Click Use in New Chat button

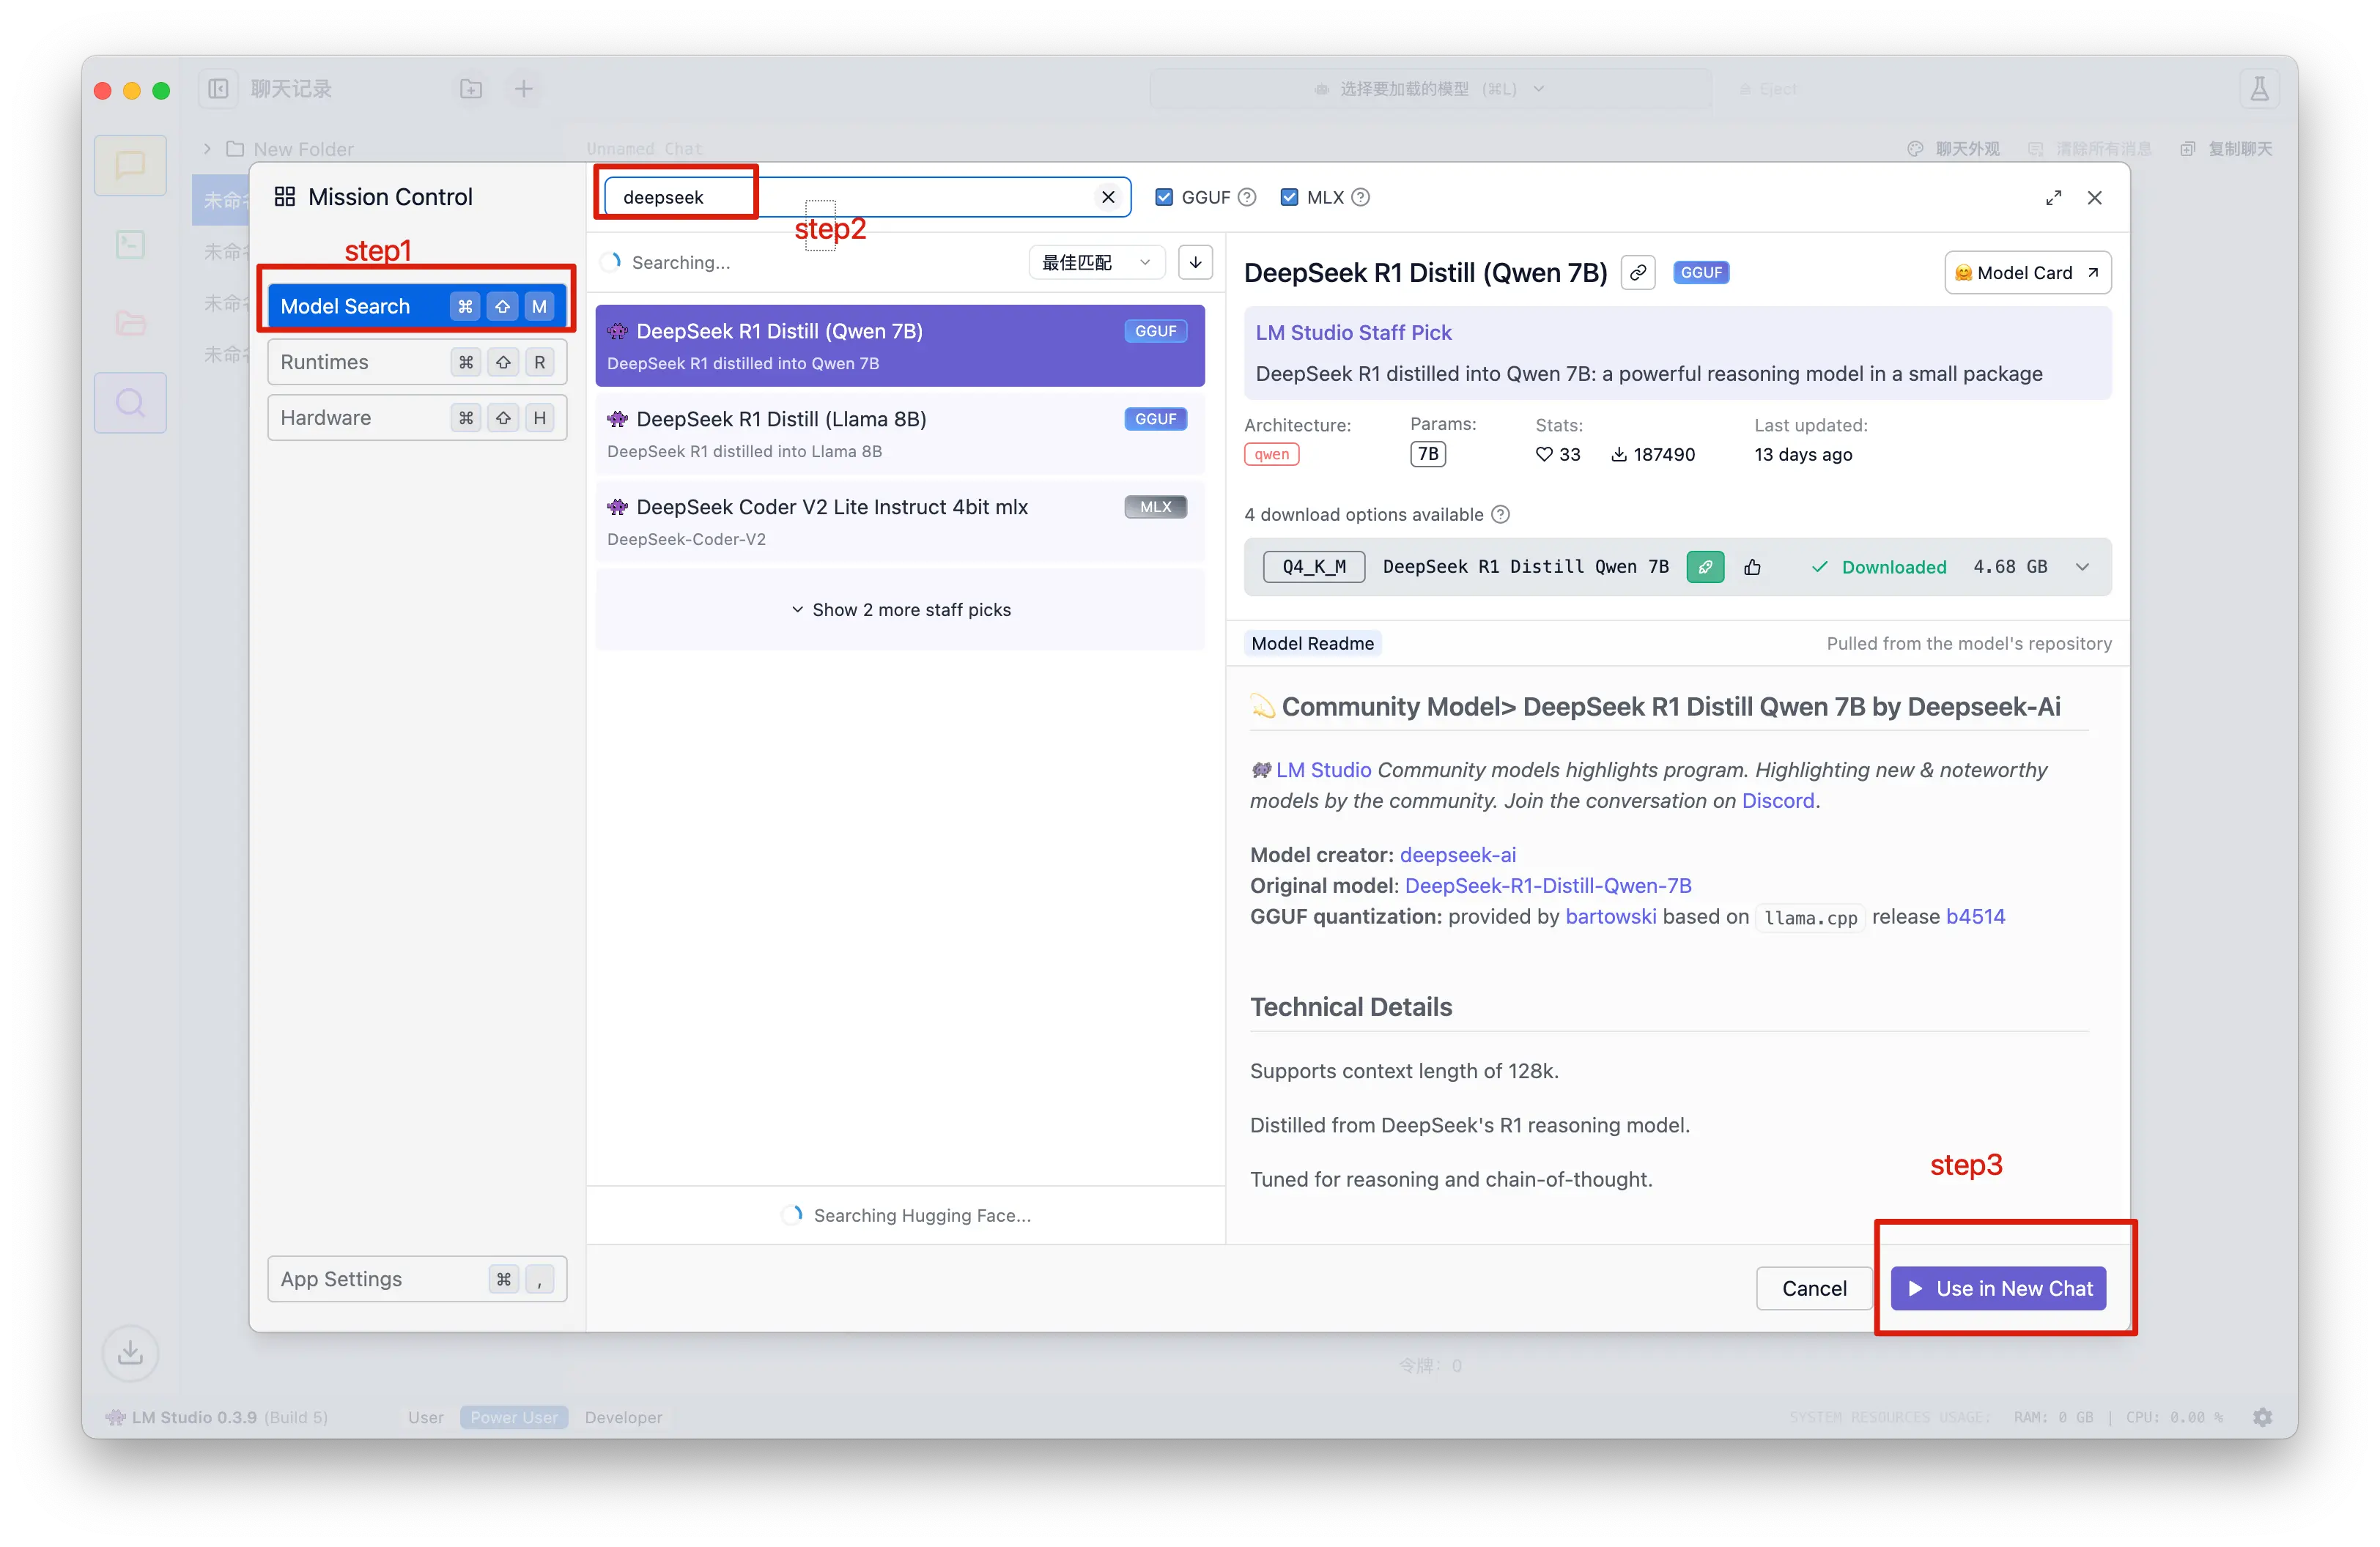click(1998, 1288)
